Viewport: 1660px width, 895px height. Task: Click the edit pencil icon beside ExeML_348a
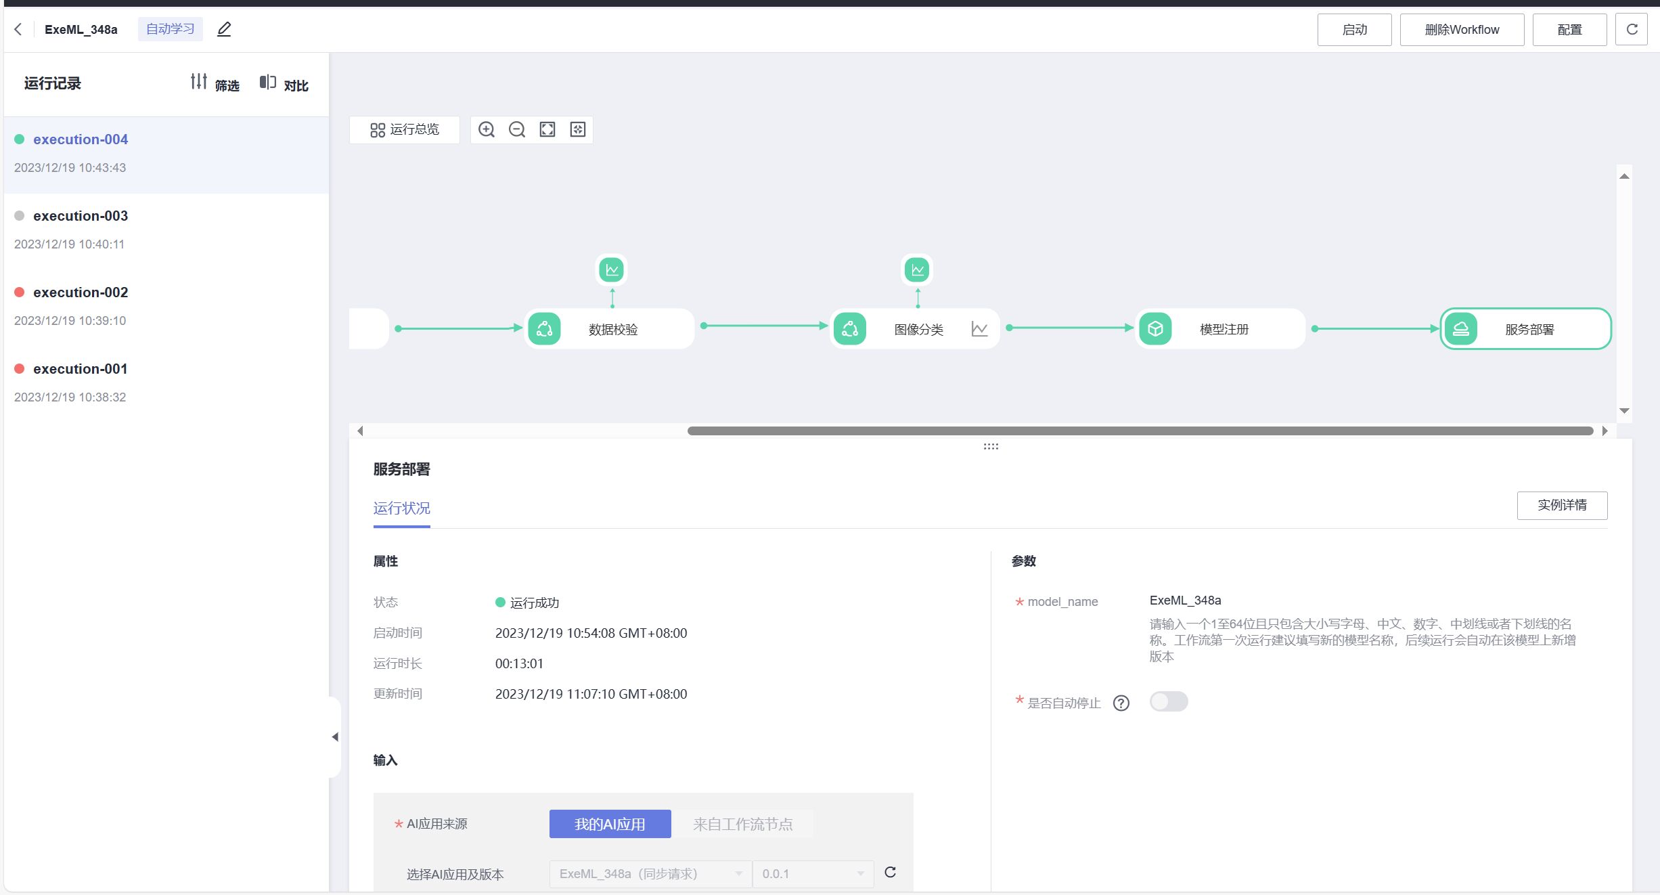(x=224, y=29)
